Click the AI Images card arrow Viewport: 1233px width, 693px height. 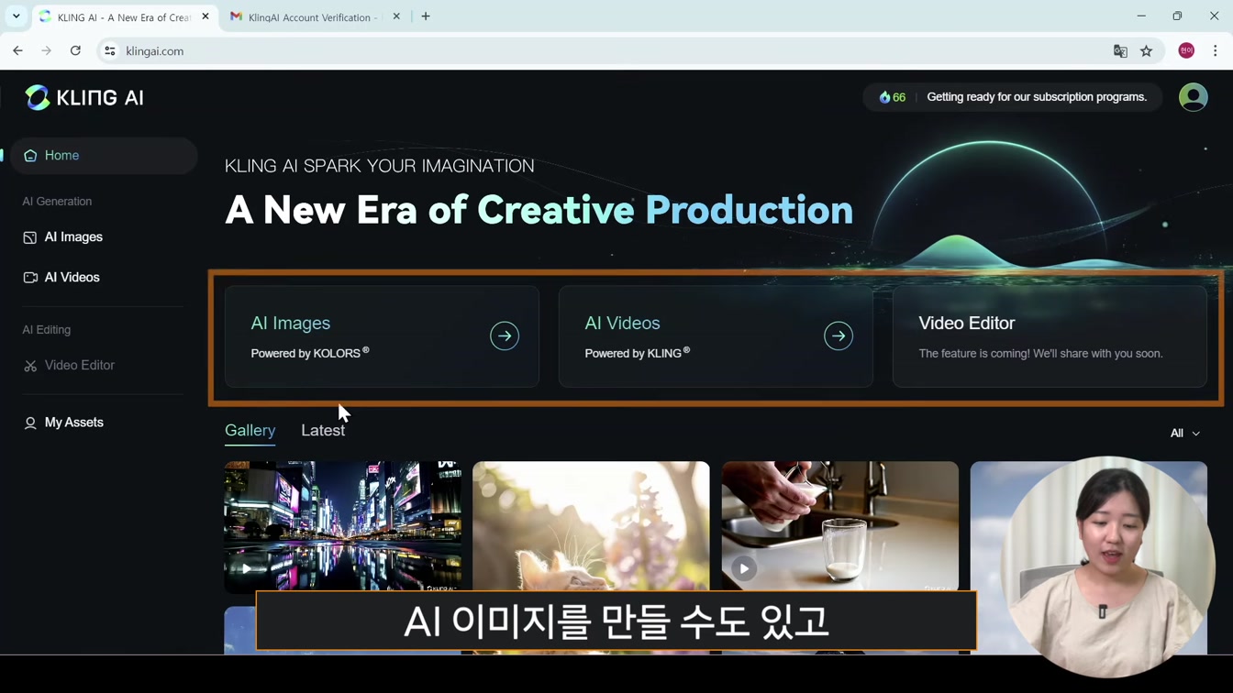[505, 336]
